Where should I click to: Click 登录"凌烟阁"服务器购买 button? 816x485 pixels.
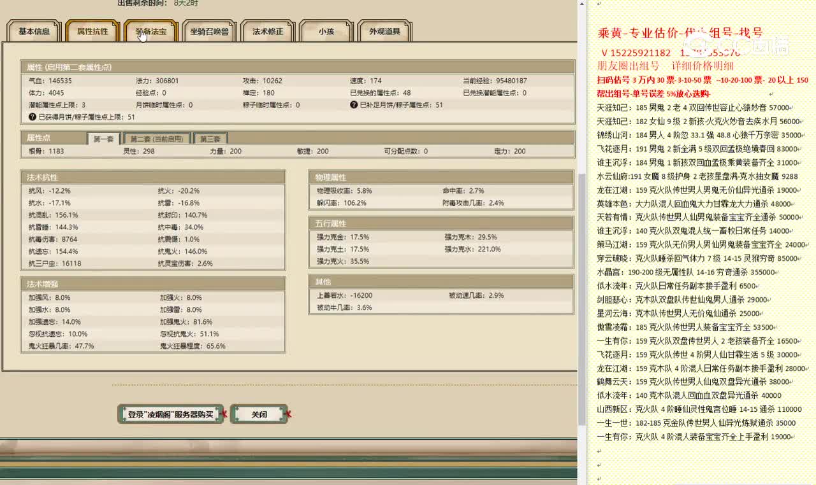(170, 414)
